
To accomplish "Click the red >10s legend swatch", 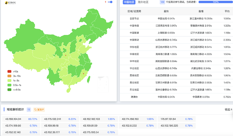I will [x=9, y=72].
